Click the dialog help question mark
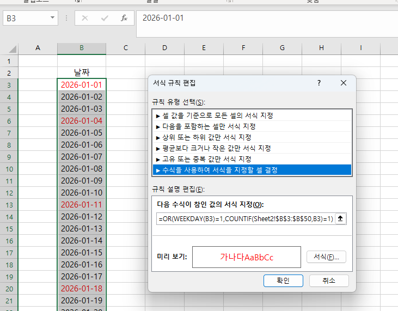The height and width of the screenshot is (311, 398). 319,83
